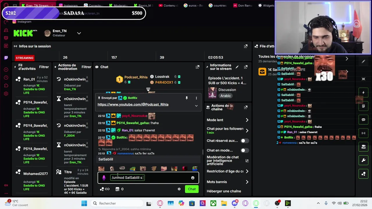372x209 pixels.
Task: Click the channel points infinity icon
Action: 105,189
